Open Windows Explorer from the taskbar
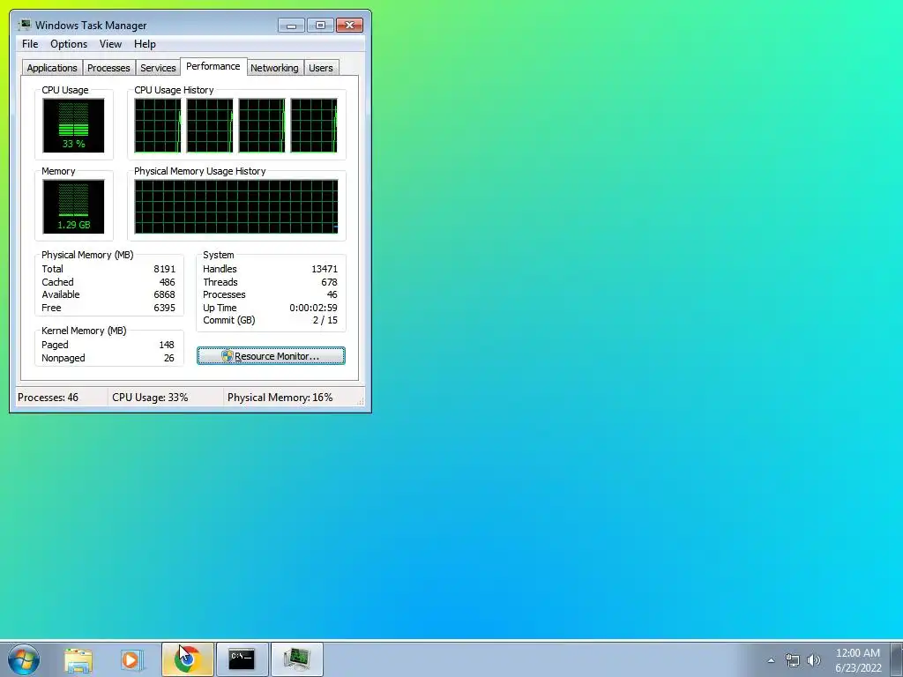The width and height of the screenshot is (903, 677). (x=78, y=659)
